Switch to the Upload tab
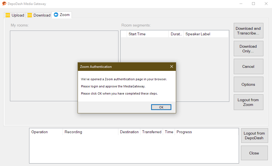Image resolution: width=272 pixels, height=166 pixels. click(x=15, y=15)
